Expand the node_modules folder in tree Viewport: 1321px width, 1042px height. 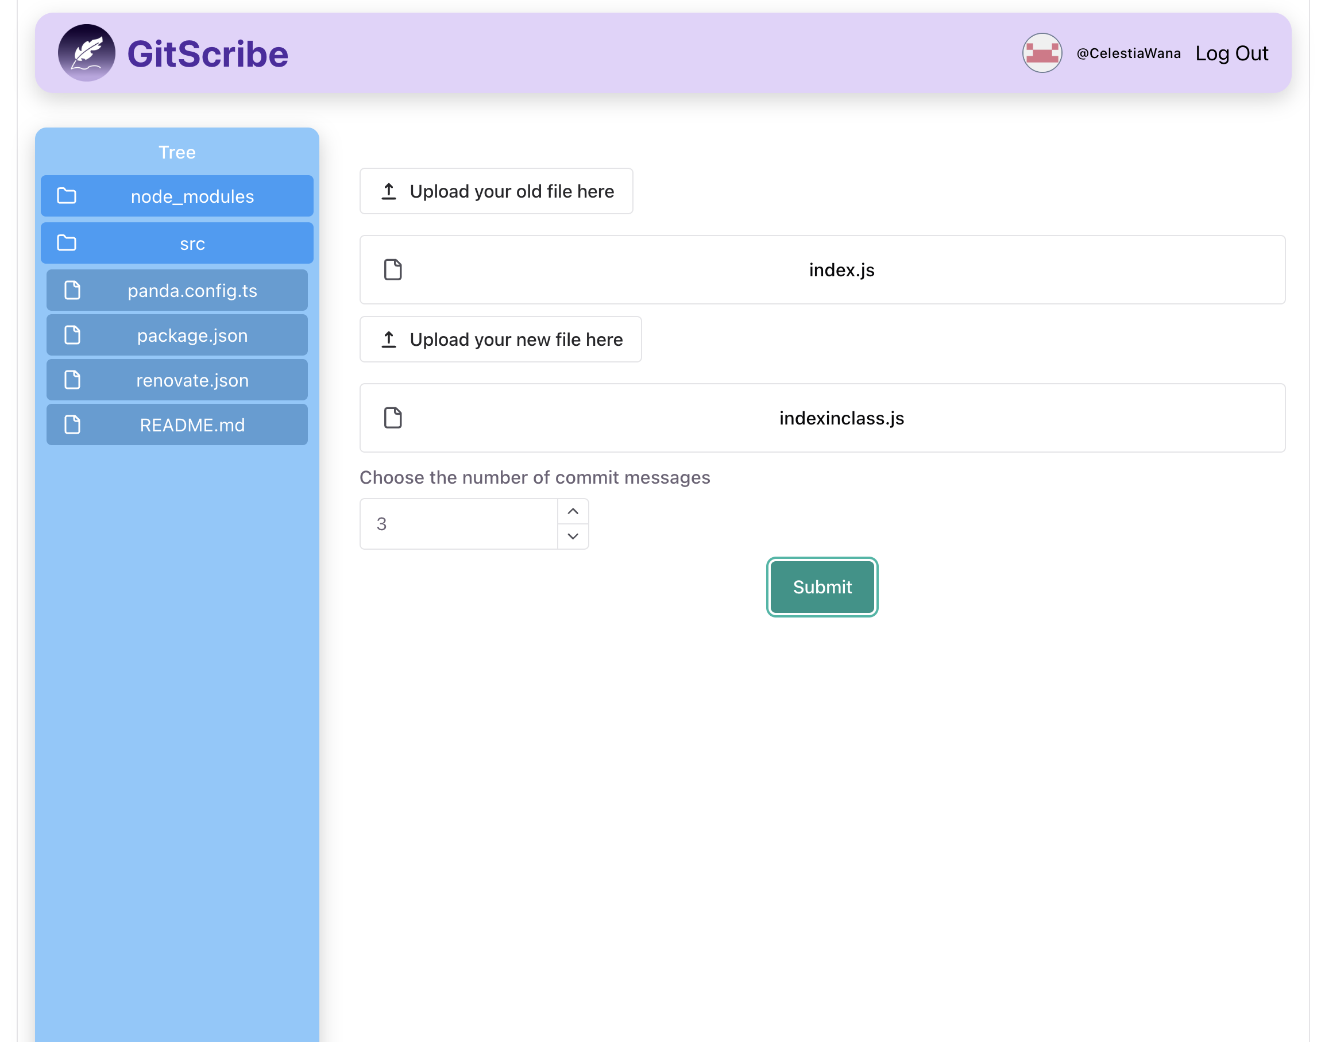tap(192, 196)
